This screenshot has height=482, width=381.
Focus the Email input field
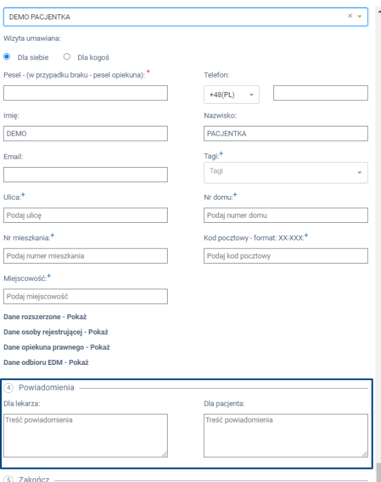click(86, 175)
